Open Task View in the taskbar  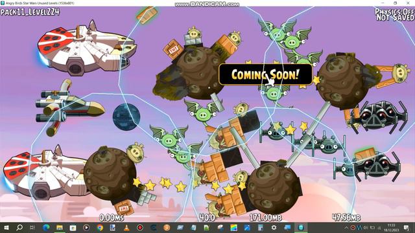pos(32,227)
